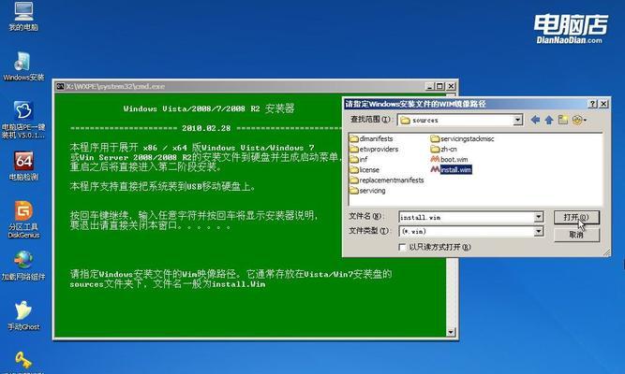Close the cmd.exe window
Viewport: 625px width, 374px height.
[x=451, y=86]
